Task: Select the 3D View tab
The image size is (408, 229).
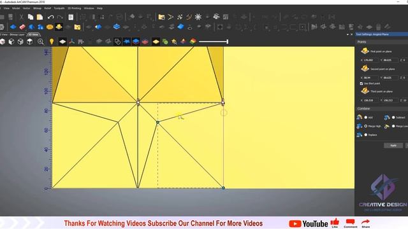Action: (33, 34)
